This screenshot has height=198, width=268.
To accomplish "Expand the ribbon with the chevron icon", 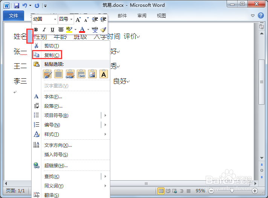I will pyautogui.click(x=253, y=15).
